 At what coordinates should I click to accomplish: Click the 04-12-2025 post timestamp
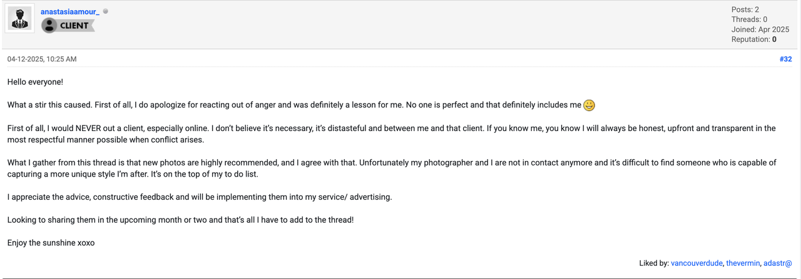[42, 59]
